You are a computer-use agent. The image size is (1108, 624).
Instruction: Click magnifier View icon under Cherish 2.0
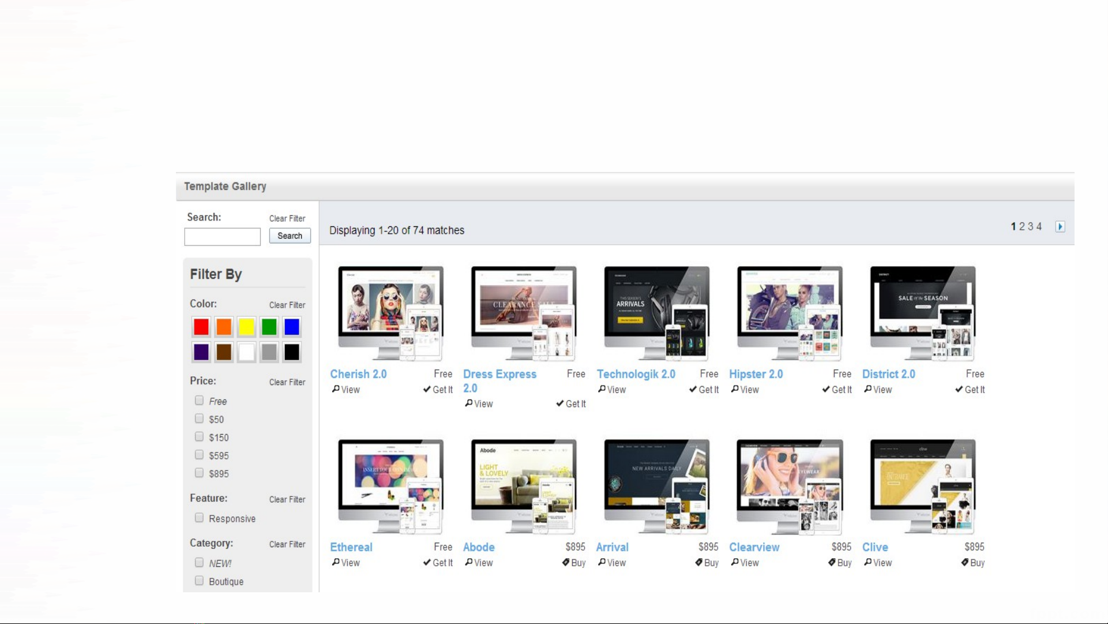pyautogui.click(x=336, y=389)
